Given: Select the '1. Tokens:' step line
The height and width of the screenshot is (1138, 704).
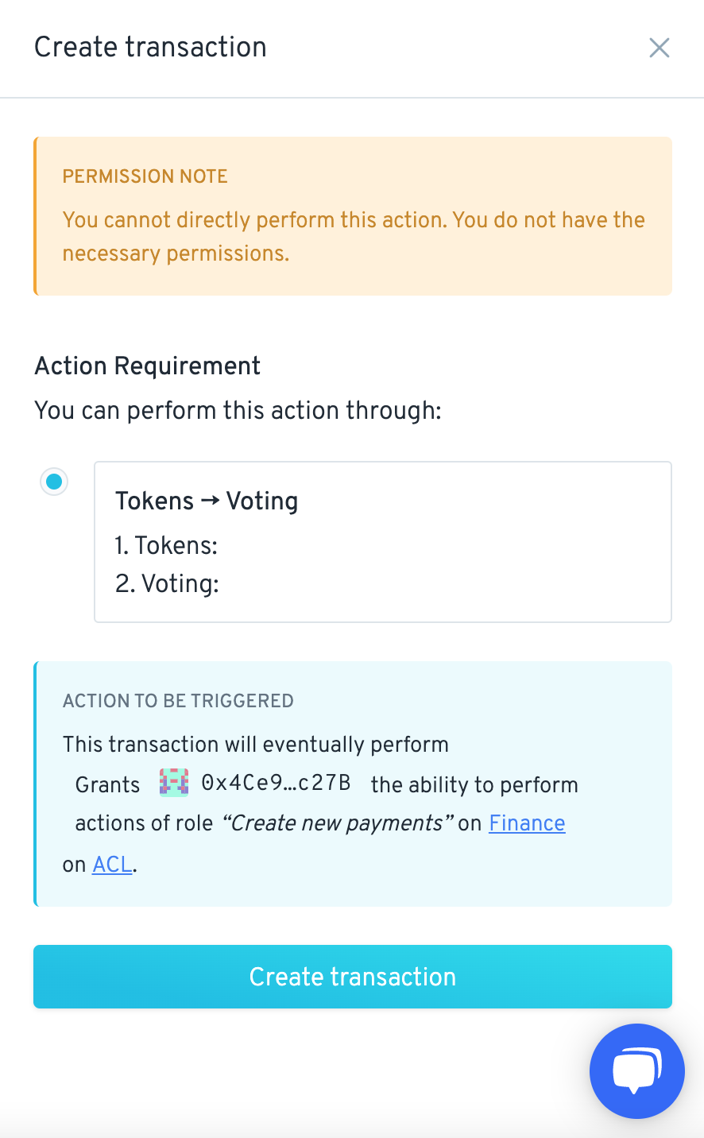Looking at the screenshot, I should tap(166, 546).
